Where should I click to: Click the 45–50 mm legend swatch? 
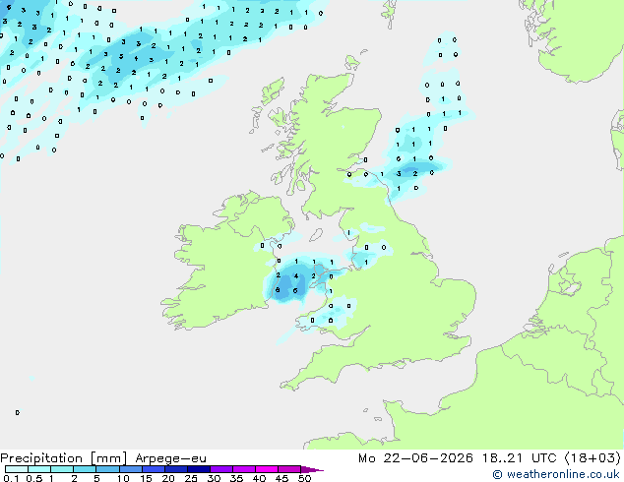coord(289,469)
